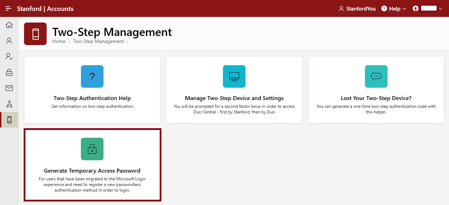The image size is (449, 205).
Task: Click the green padlock password icon
Action: (x=92, y=149)
